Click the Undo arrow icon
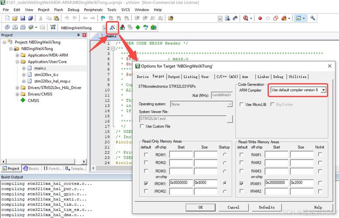The image size is (339, 218). 67,18
